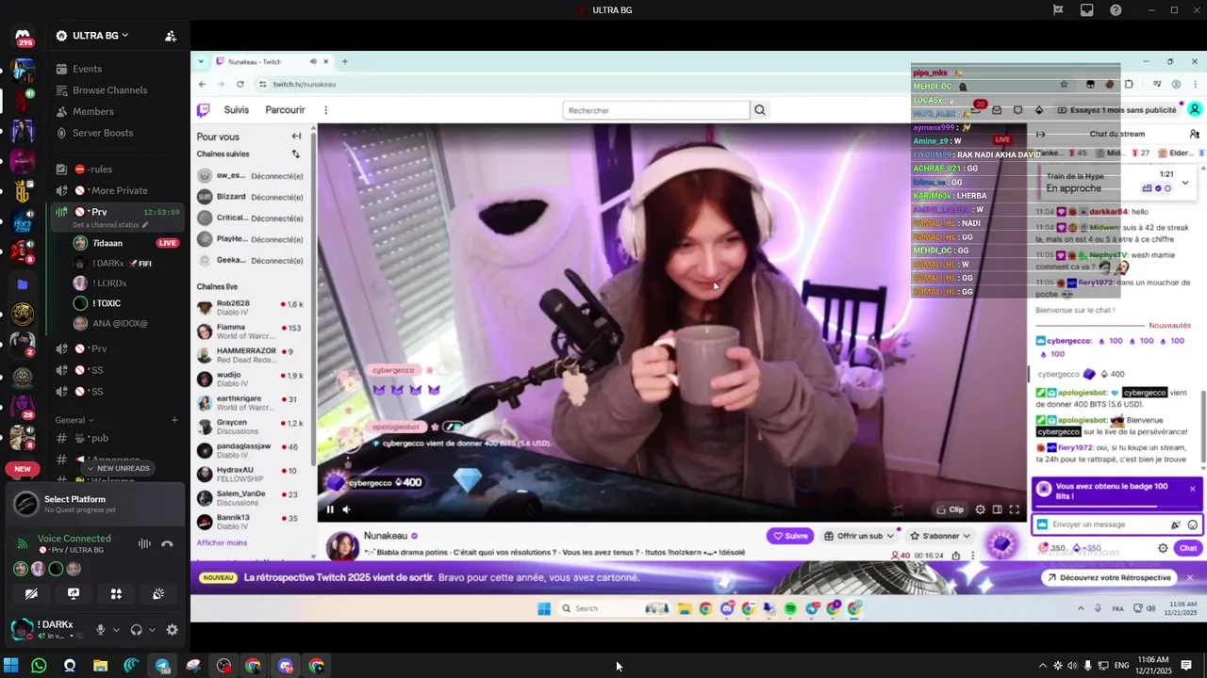
Task: Open Telegram from the Windows taskbar
Action: pyautogui.click(x=162, y=666)
